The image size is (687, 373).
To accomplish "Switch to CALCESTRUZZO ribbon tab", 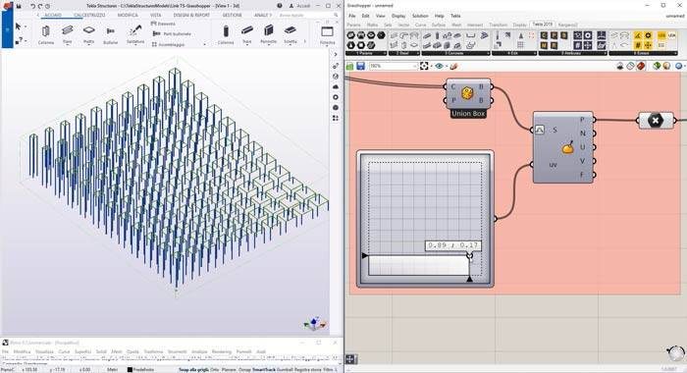I will (x=89, y=15).
